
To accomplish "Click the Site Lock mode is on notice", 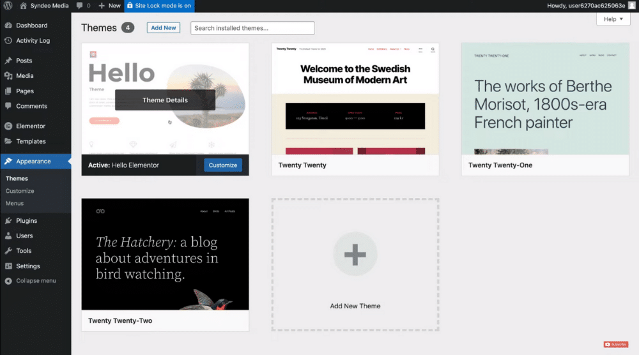I will [x=159, y=6].
